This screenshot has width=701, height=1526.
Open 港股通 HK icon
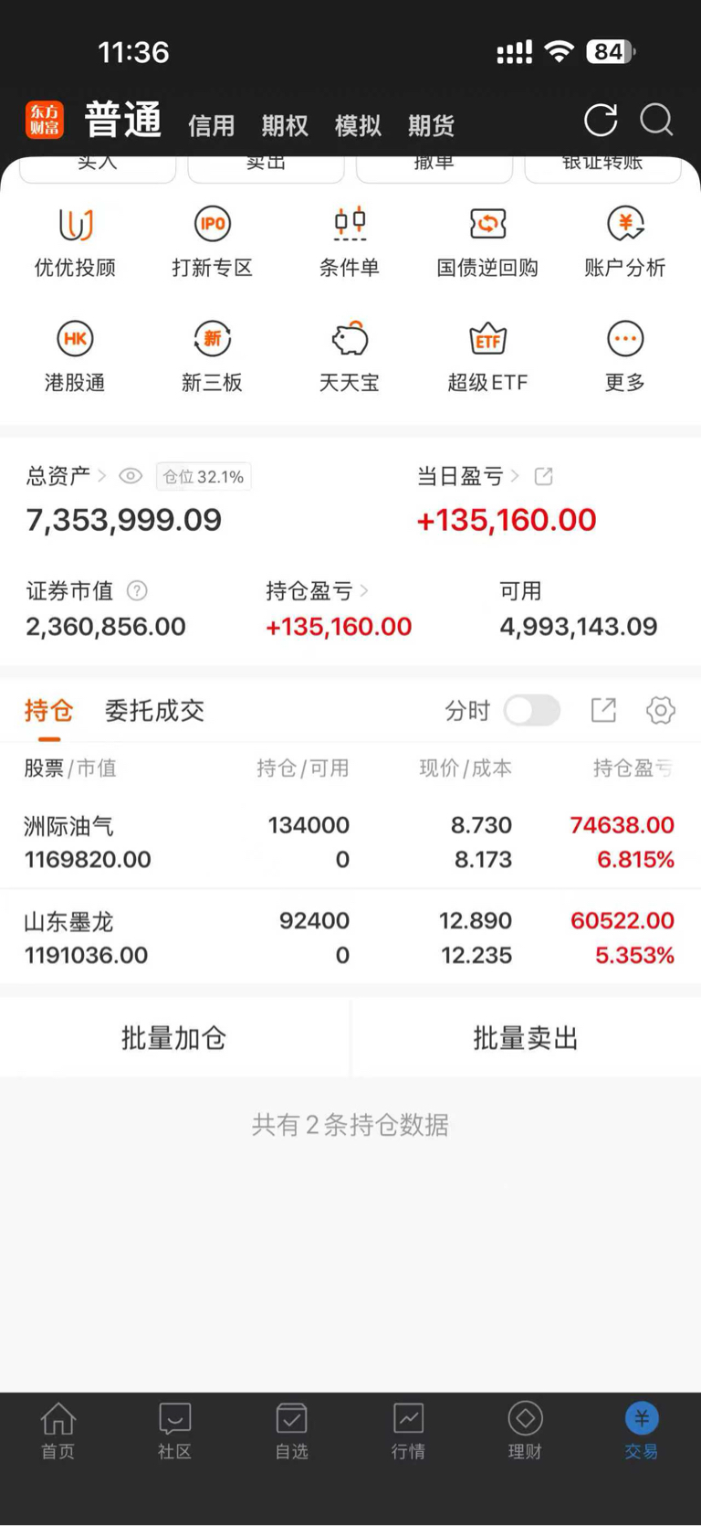point(75,340)
